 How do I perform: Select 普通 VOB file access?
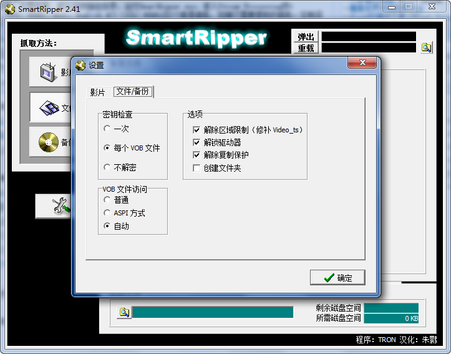point(107,200)
